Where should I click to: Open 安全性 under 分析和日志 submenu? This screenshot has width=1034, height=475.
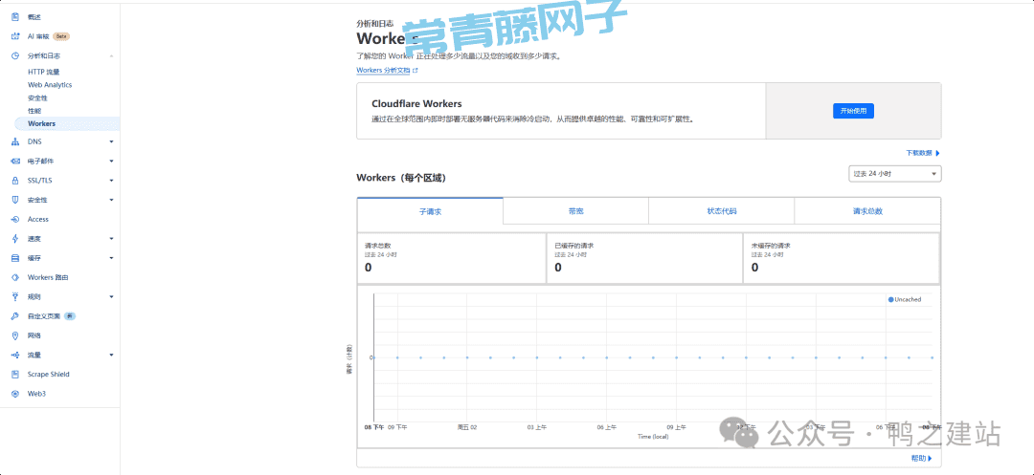coord(37,98)
